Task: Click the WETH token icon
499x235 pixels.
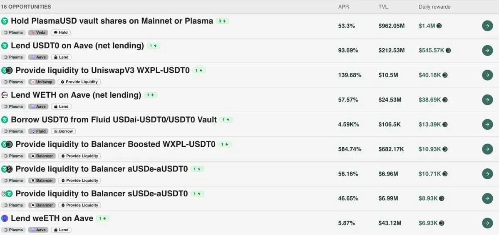Action: click(5, 95)
